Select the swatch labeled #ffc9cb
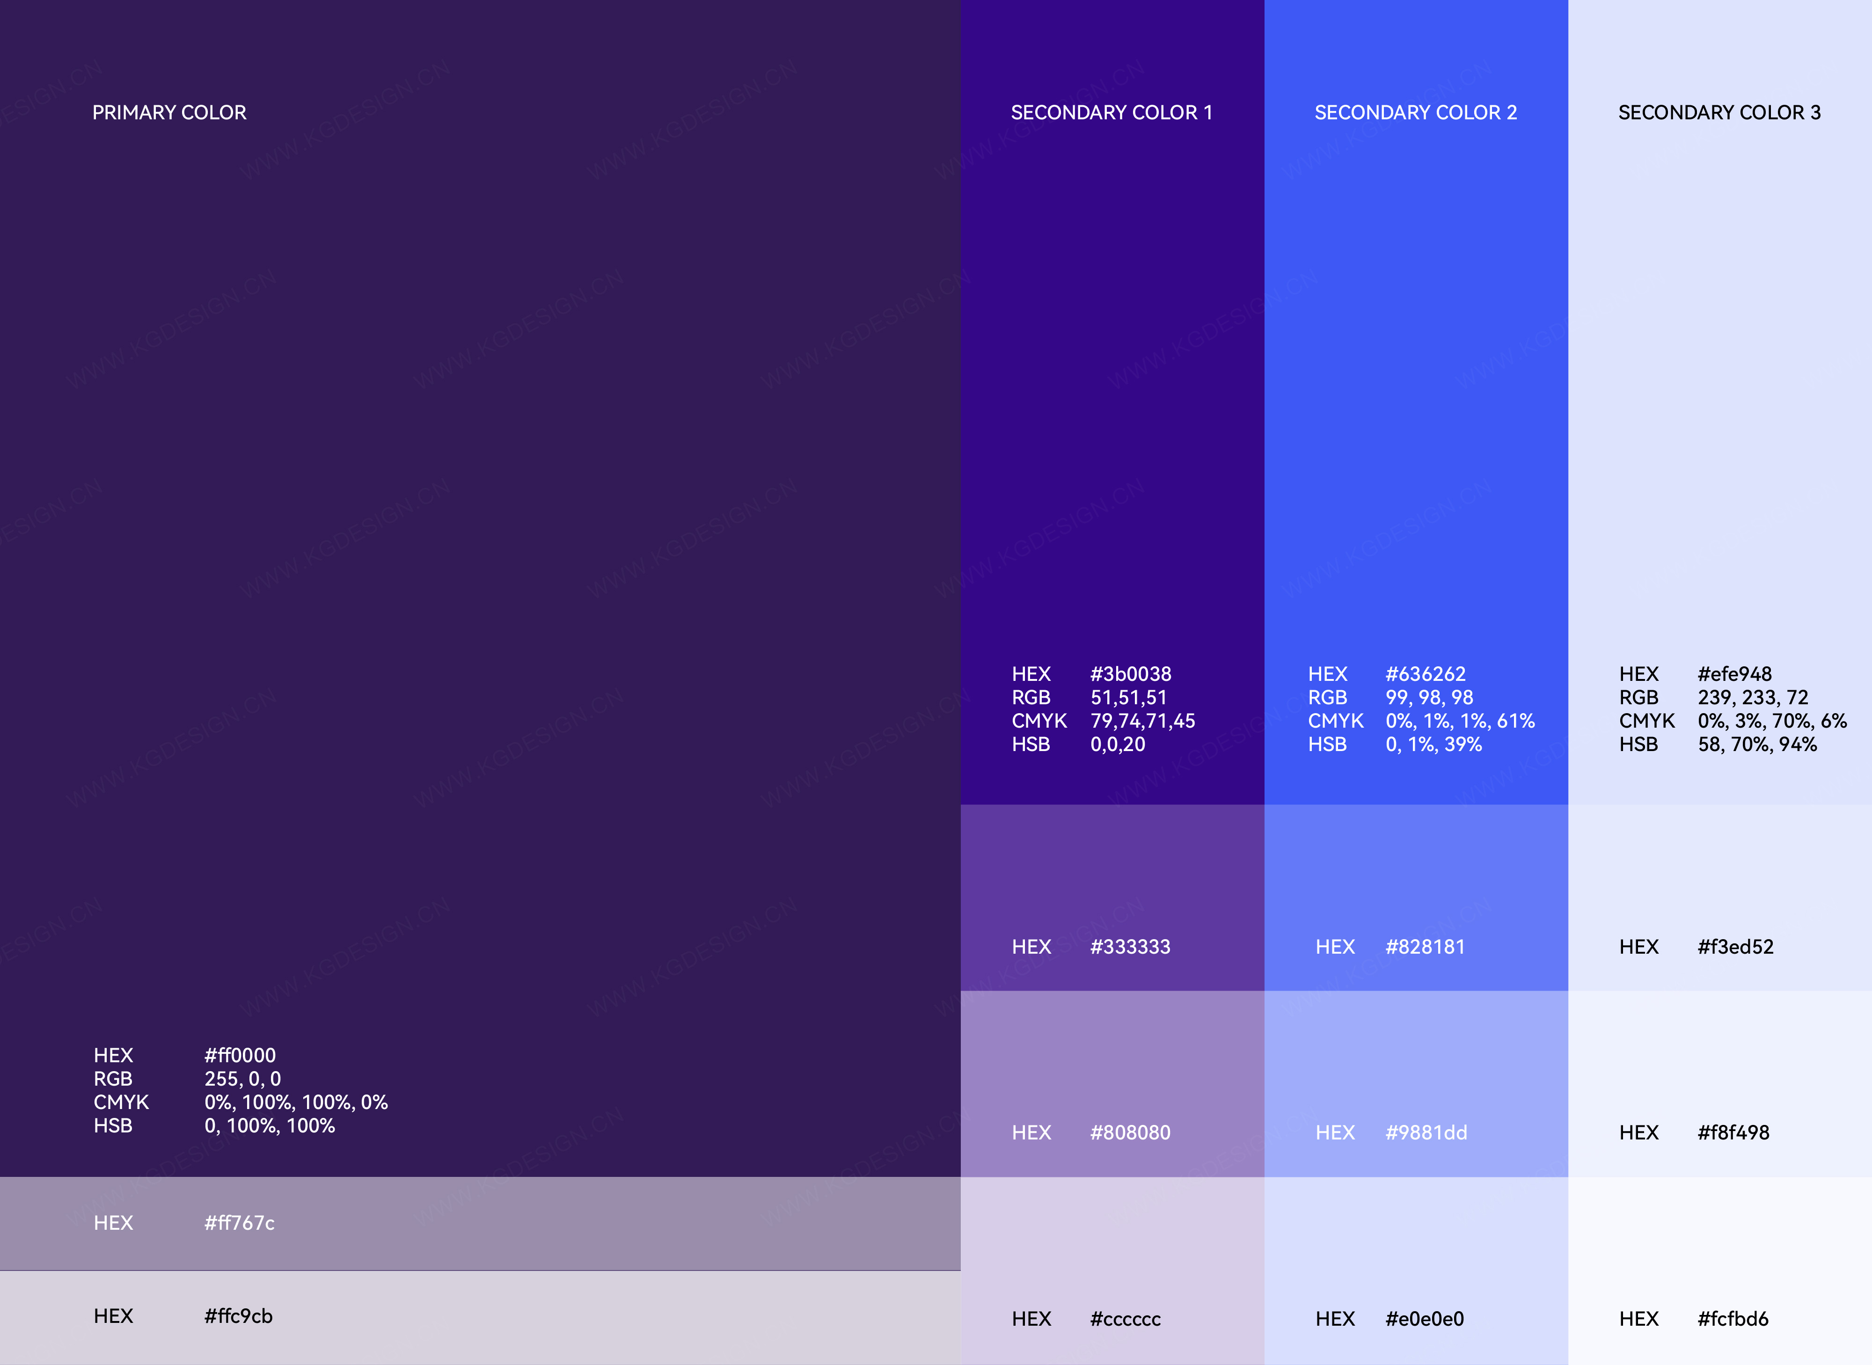1872x1365 pixels. (479, 1317)
